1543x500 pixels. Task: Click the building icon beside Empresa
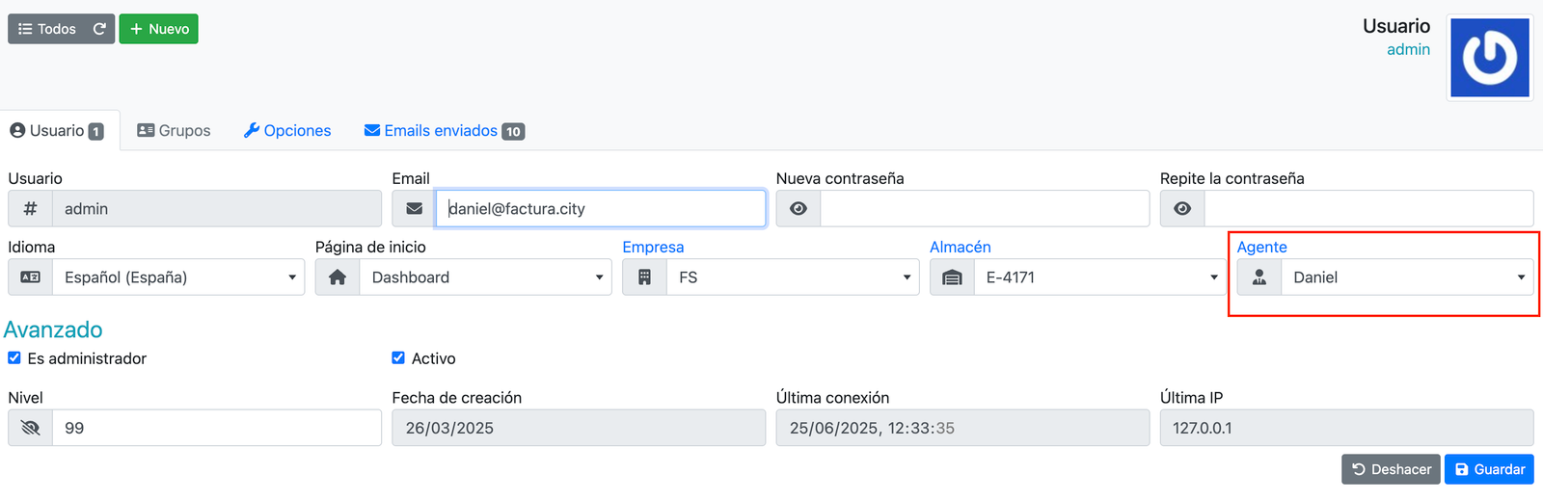coord(645,277)
